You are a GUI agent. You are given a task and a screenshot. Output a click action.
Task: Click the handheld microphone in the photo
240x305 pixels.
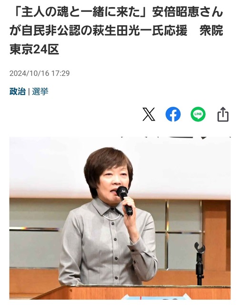125,201
